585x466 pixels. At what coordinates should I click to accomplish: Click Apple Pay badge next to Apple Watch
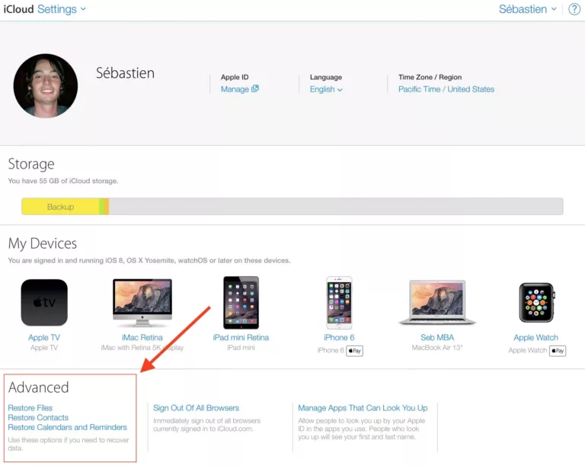[558, 351]
